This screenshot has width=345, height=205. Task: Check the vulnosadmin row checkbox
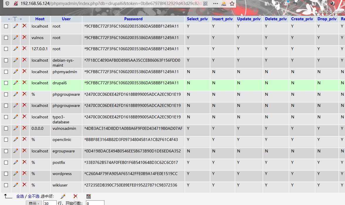coord(6,128)
